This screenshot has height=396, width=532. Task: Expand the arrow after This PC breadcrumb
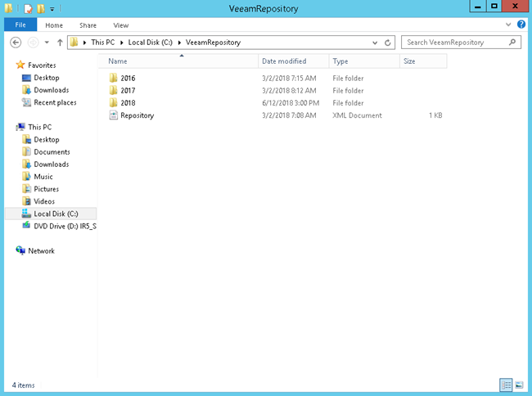[x=121, y=43]
